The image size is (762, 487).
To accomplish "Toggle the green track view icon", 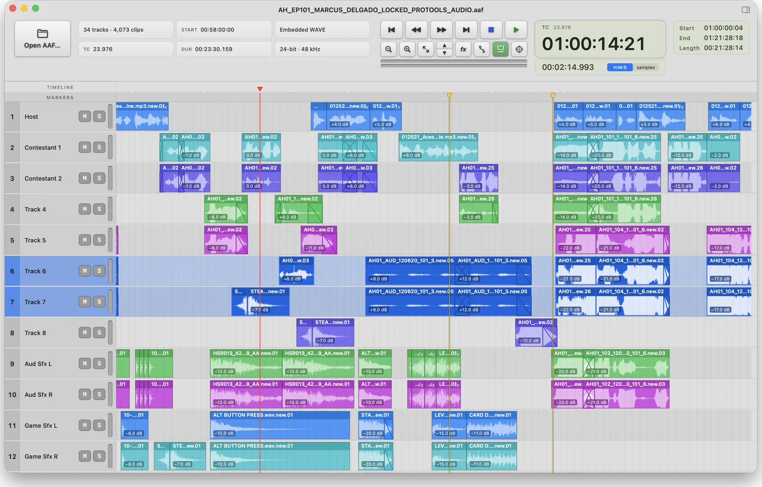I will click(x=501, y=49).
